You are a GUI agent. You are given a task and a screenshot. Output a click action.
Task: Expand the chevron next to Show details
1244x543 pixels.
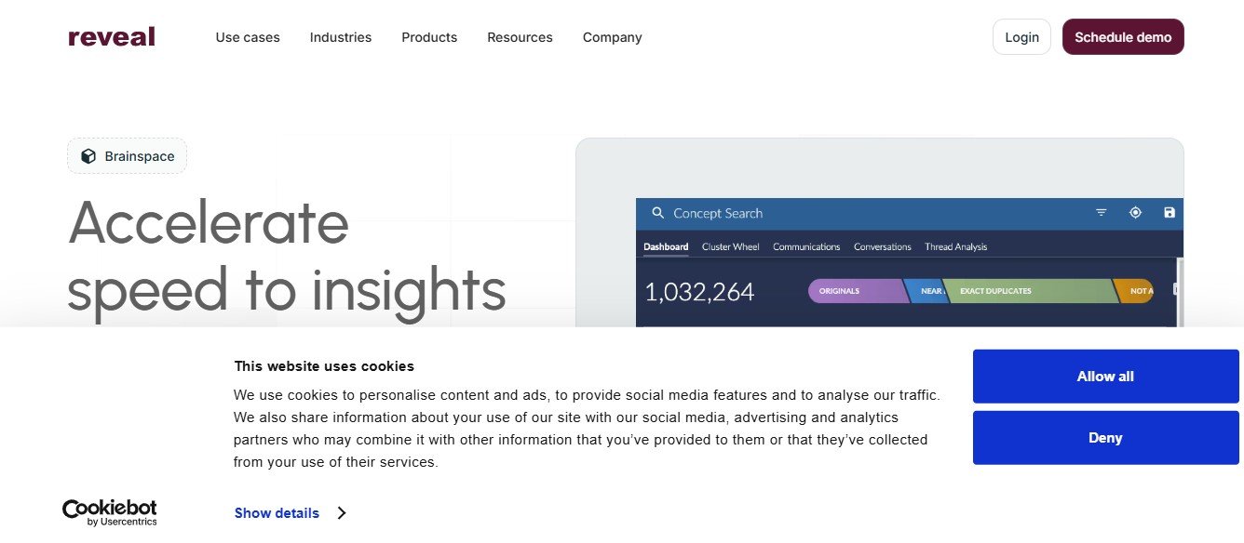(342, 513)
